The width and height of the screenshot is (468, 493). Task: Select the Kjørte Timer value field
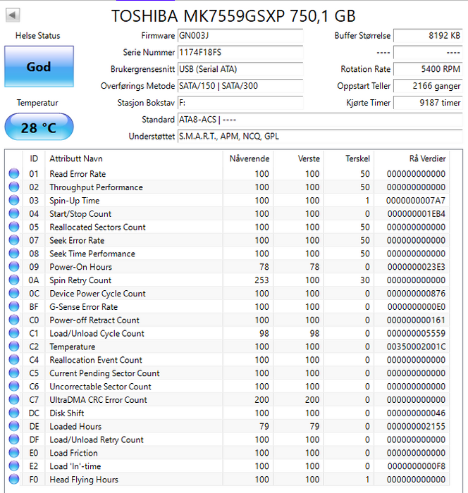tap(427, 103)
